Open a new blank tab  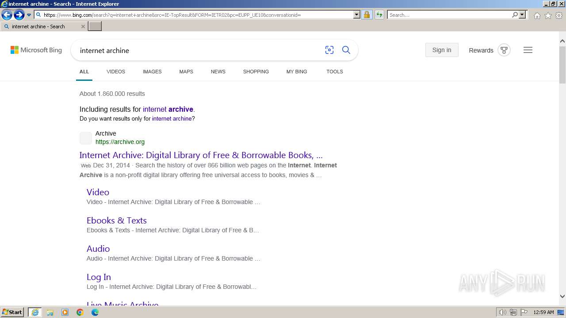pyautogui.click(x=95, y=26)
